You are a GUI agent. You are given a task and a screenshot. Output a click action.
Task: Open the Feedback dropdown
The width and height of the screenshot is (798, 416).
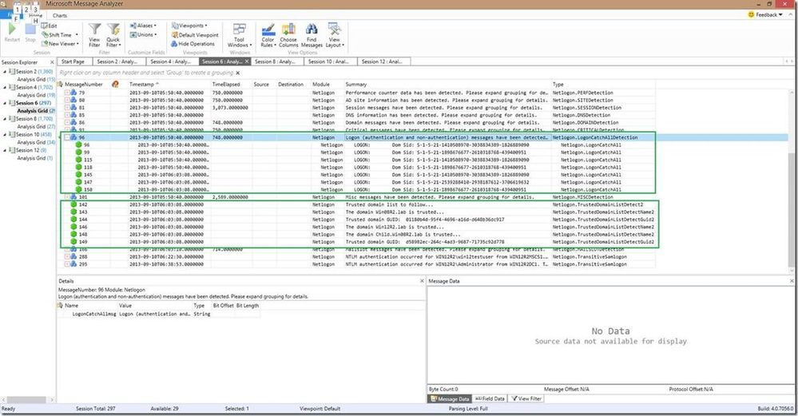765,14
